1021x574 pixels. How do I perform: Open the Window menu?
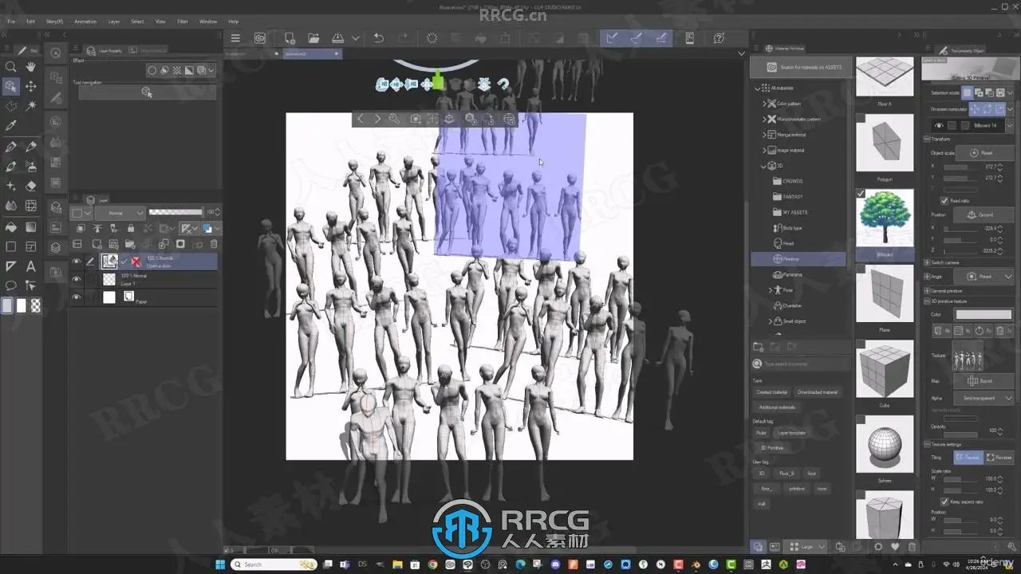pyautogui.click(x=207, y=22)
